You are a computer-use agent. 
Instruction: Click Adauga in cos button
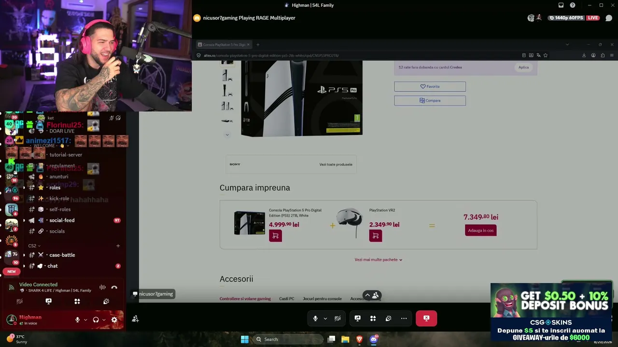[481, 230]
